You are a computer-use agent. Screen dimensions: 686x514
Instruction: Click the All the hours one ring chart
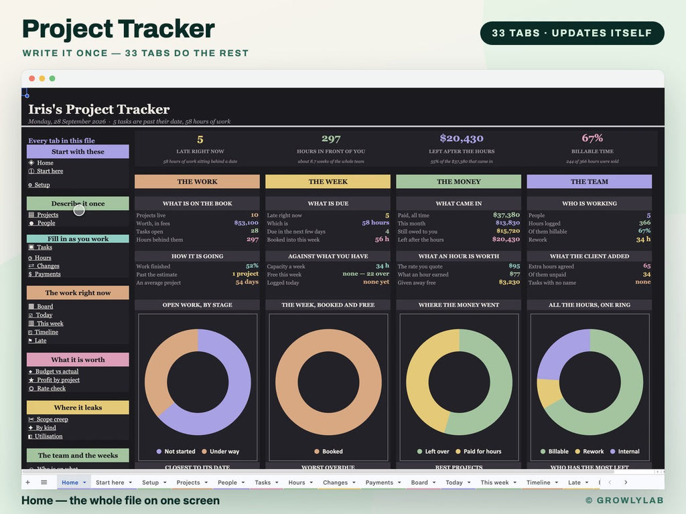point(590,382)
